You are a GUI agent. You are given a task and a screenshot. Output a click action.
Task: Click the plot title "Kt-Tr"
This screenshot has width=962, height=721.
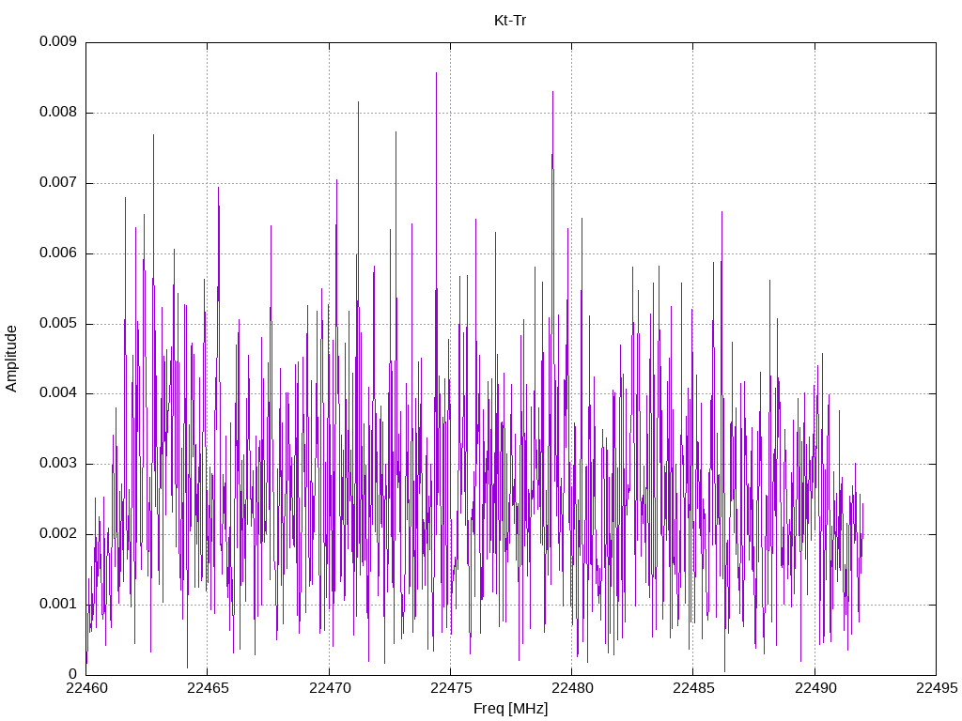pos(510,21)
